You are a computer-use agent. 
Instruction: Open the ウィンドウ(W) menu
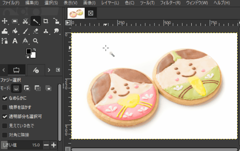coord(197,3)
